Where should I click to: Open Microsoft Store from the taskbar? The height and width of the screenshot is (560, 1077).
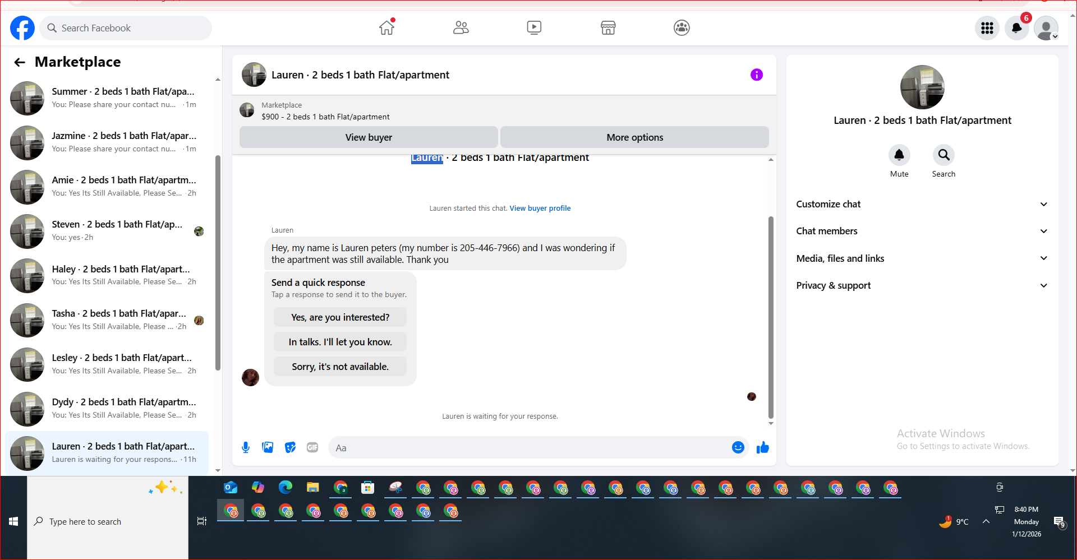[368, 488]
